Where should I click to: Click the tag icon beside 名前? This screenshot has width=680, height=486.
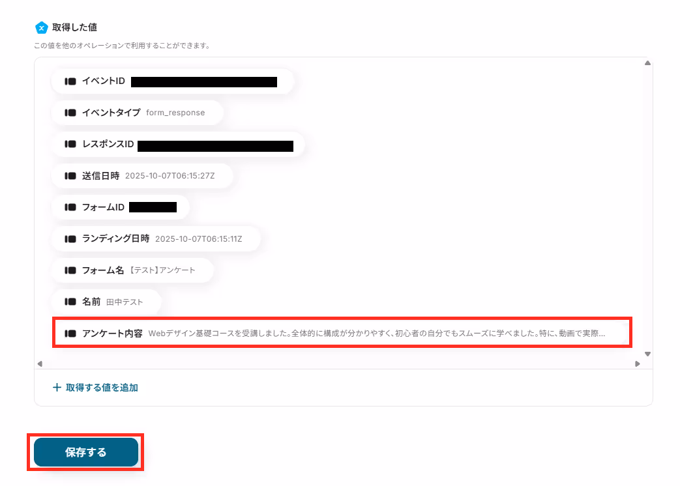point(70,302)
